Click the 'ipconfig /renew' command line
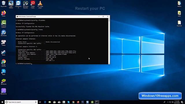The height and width of the screenshot is (104, 185). pos(29,29)
